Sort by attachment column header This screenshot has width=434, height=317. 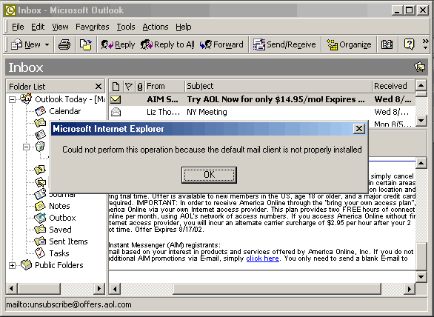click(x=140, y=87)
